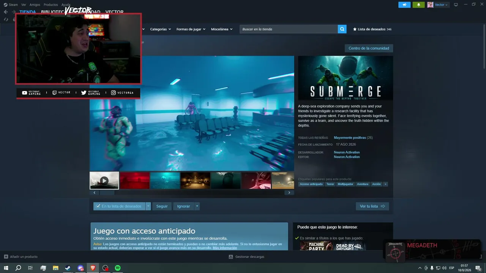Click the Buscar en la tienda field
This screenshot has width=486, height=273.
(x=289, y=29)
